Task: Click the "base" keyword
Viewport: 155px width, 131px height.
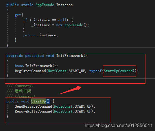Action: (19, 66)
